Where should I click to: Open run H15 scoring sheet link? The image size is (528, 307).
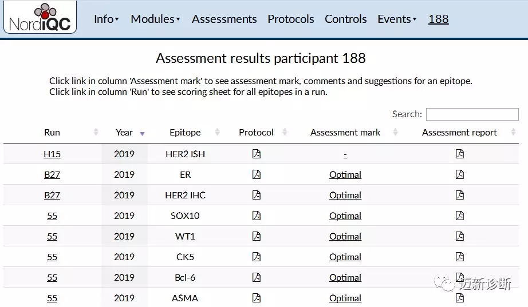[x=52, y=154]
